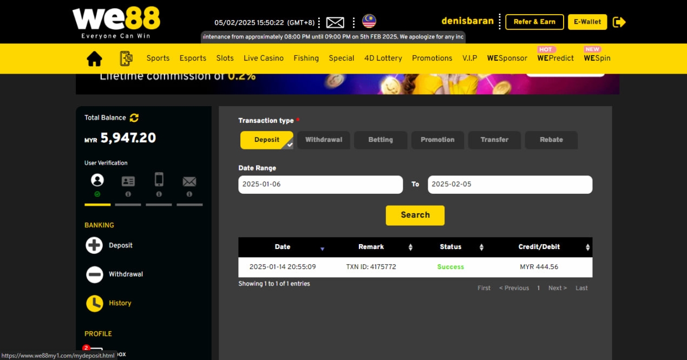687x360 pixels.
Task: Go to the home page icon
Action: 94,58
